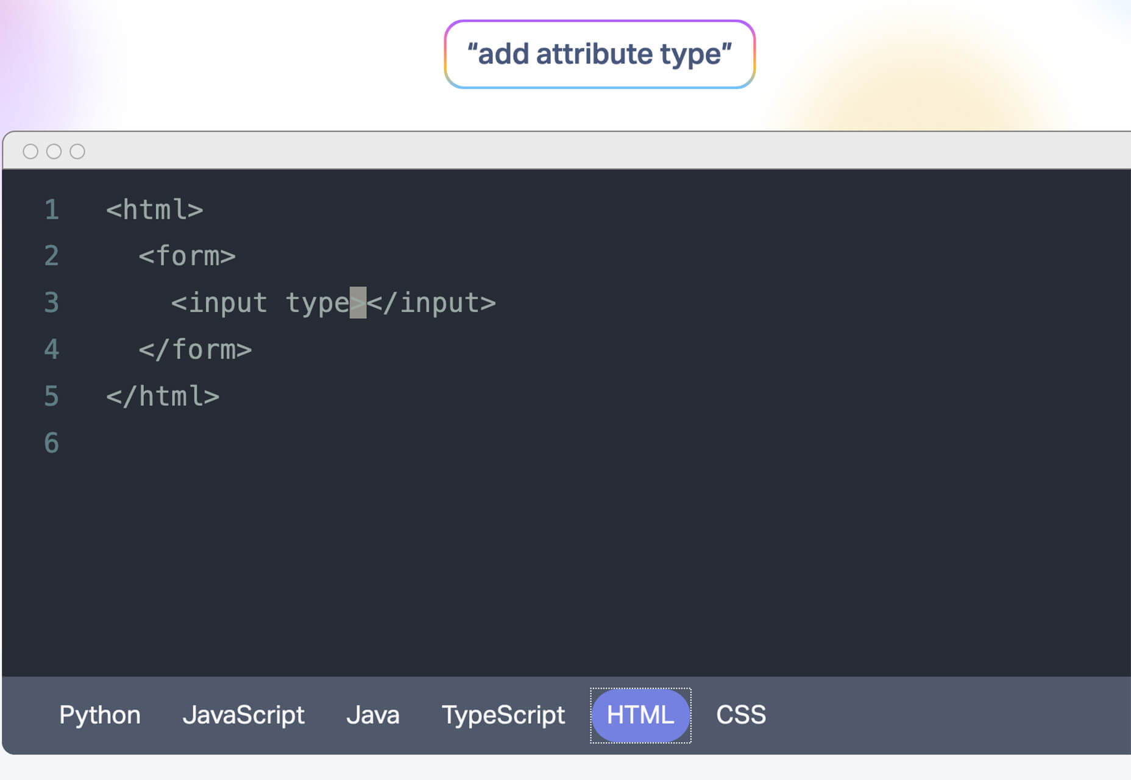Screen dimensions: 1131x780
Task: Click the opening <form> tag
Action: coord(187,256)
